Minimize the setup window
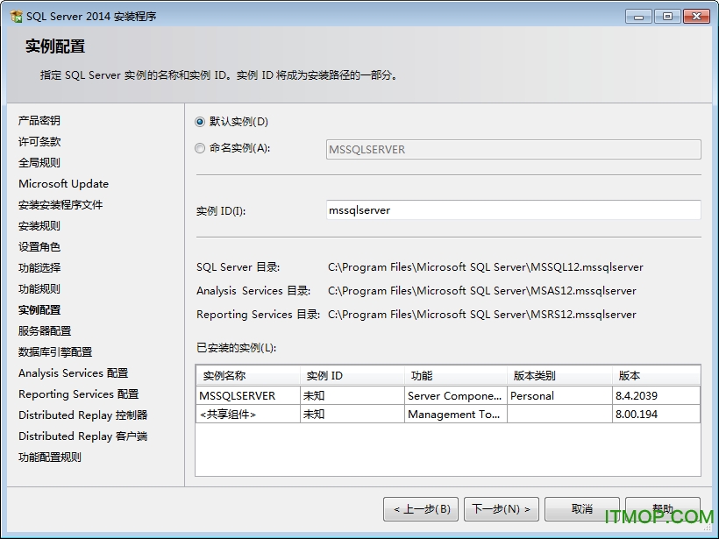 (x=638, y=17)
